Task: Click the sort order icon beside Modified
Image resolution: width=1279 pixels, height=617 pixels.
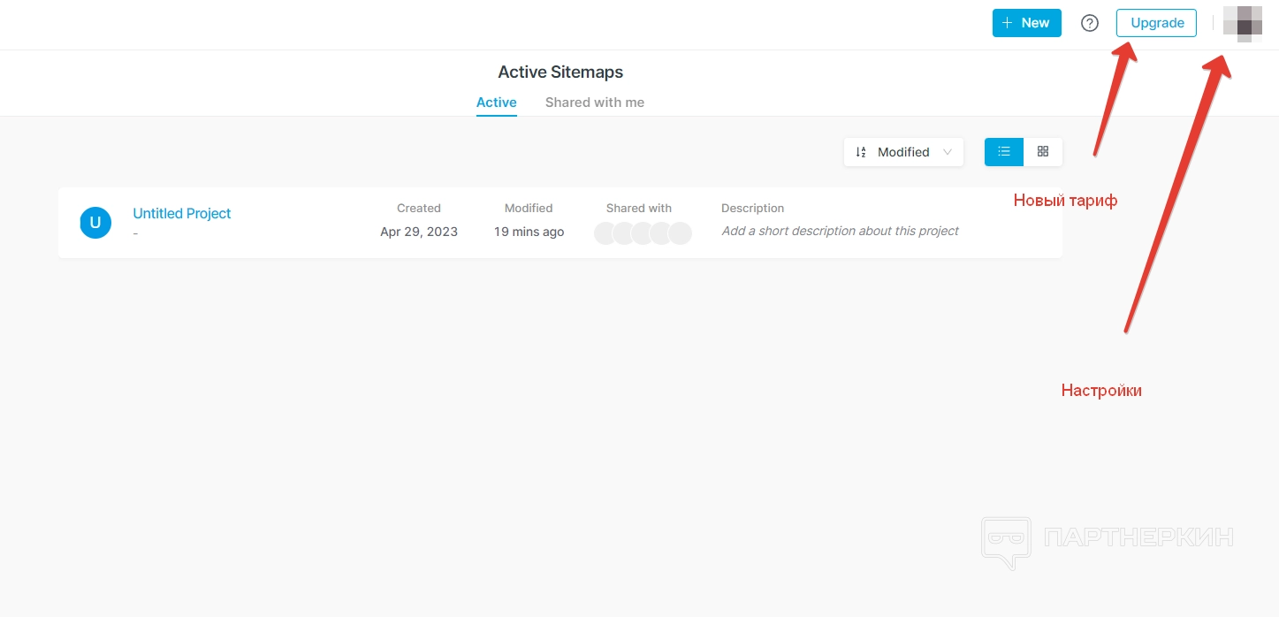Action: 861,152
